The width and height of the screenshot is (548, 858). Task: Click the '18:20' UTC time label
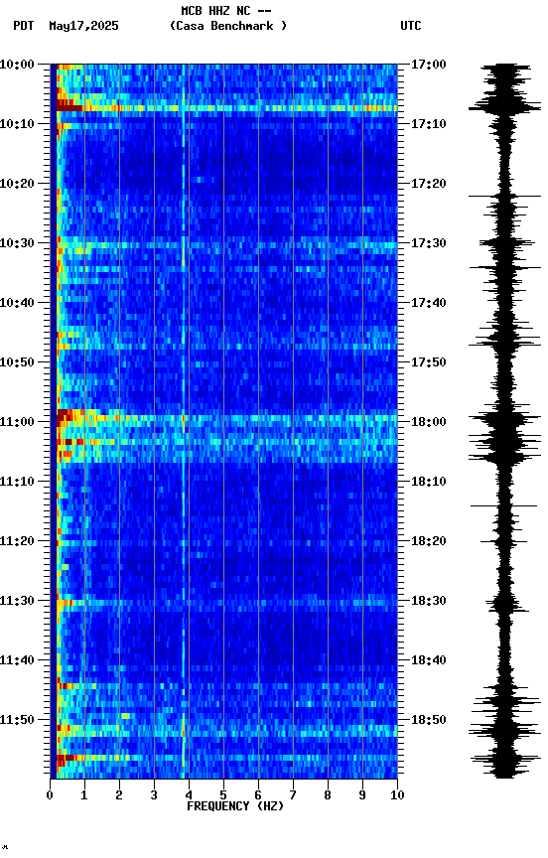click(428, 542)
